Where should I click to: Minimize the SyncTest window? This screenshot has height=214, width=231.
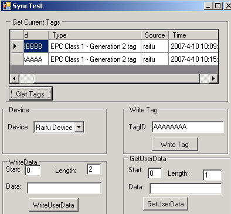pos(208,6)
